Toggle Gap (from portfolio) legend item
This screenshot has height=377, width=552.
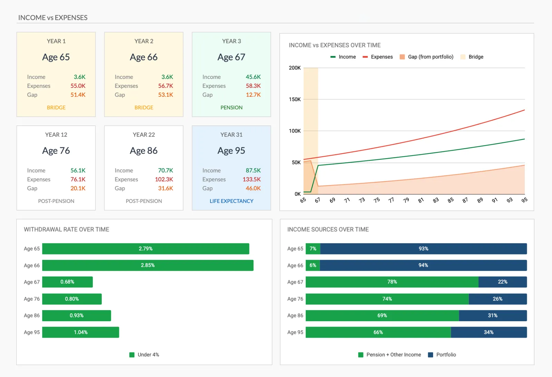coord(426,57)
